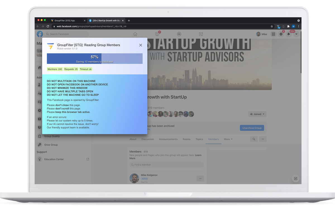335x214 pixels.
Task: Open the Joined dropdown
Action: tap(257, 114)
